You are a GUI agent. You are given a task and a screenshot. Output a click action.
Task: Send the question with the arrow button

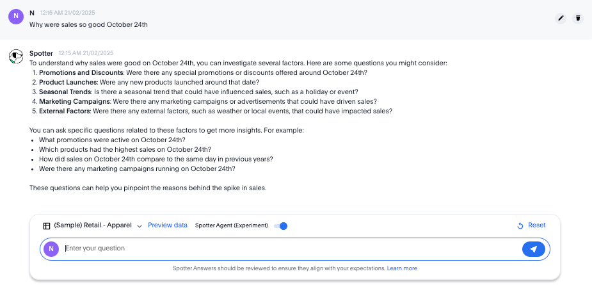(x=533, y=248)
